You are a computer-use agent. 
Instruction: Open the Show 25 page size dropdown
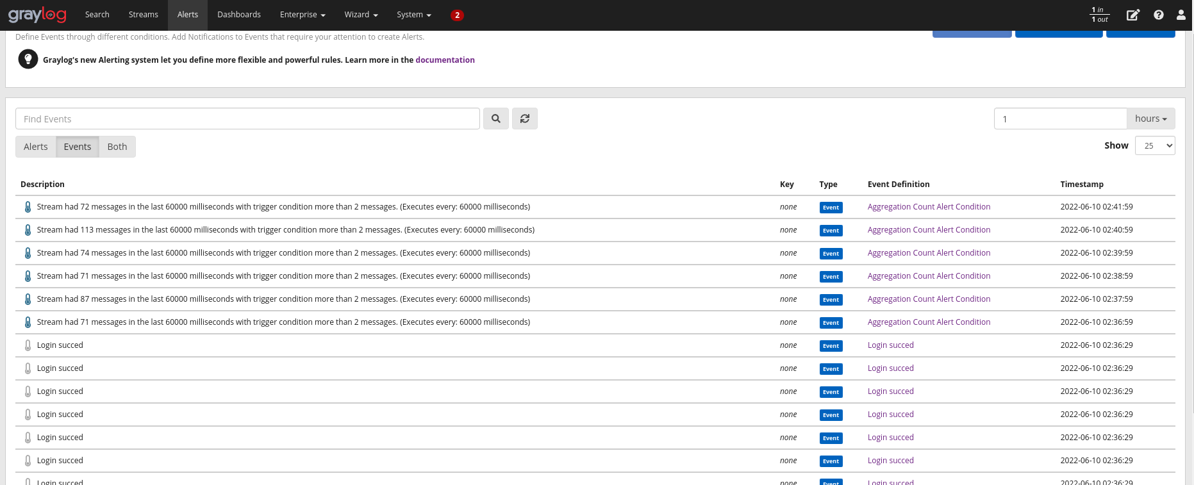coord(1154,145)
